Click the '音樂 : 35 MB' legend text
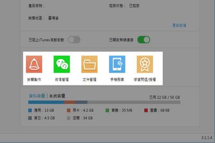 [122, 110]
